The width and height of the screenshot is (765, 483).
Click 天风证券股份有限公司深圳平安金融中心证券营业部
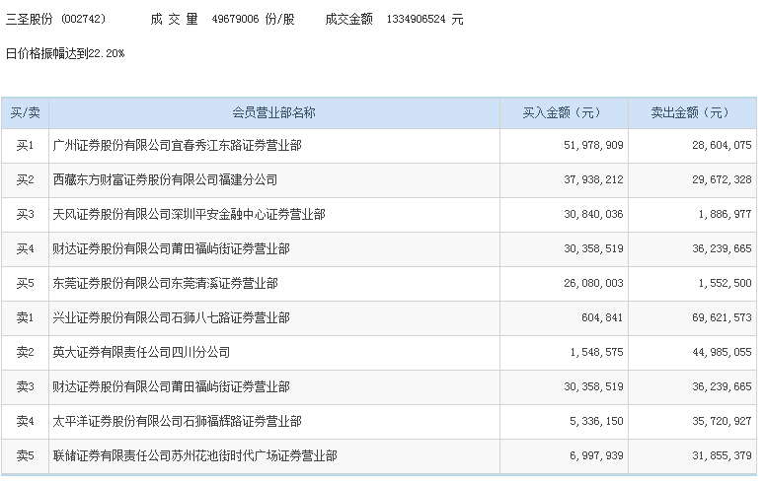(x=189, y=215)
